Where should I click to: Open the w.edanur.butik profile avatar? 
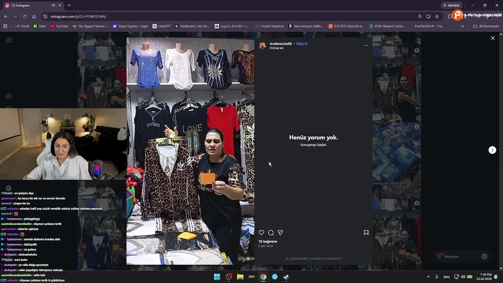[x=263, y=46]
